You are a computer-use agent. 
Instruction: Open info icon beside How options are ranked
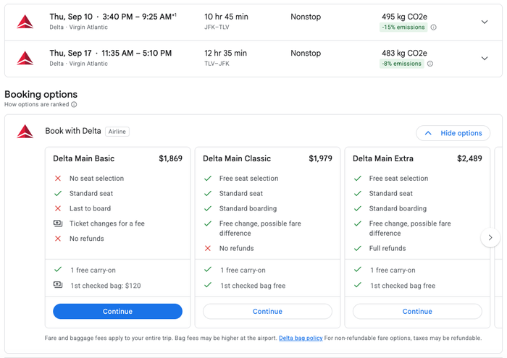(74, 105)
